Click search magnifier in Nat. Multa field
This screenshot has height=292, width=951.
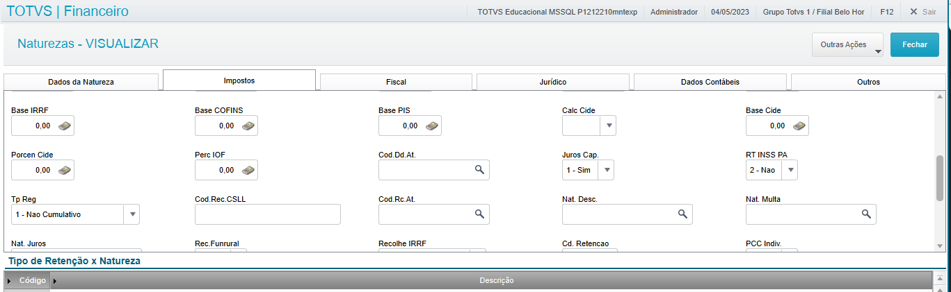(x=867, y=214)
